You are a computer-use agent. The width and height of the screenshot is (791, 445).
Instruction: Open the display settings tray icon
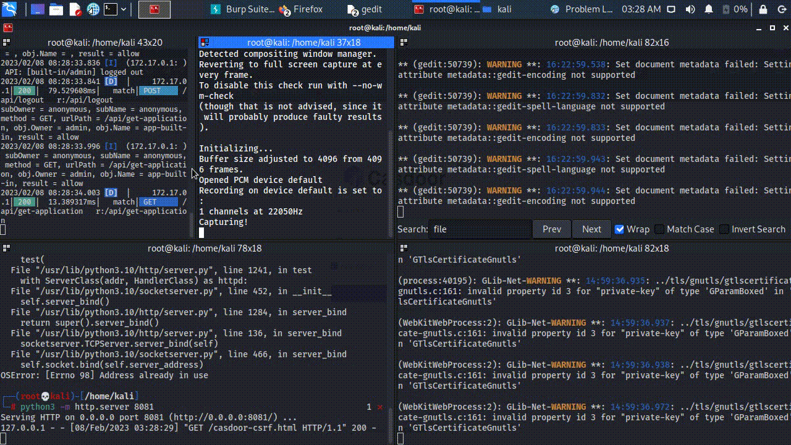point(672,9)
